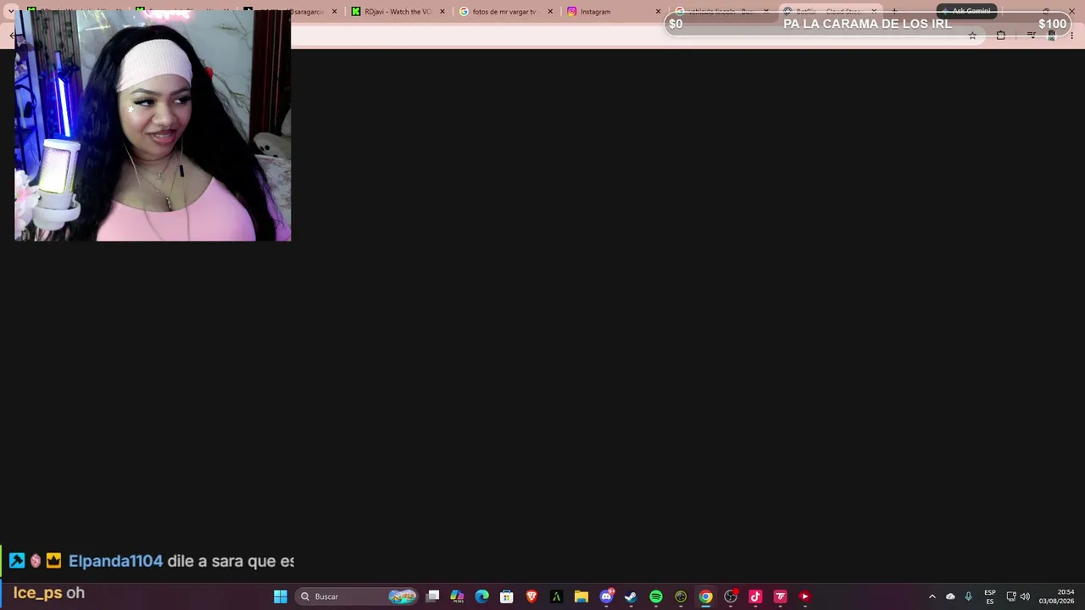Change the ESP keyboard language indicator
Viewport: 1085px width, 610px height.
coord(990,596)
